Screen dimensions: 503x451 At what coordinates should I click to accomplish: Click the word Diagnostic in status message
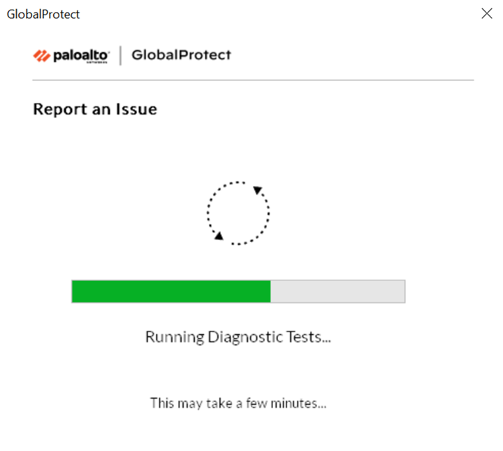coord(243,337)
